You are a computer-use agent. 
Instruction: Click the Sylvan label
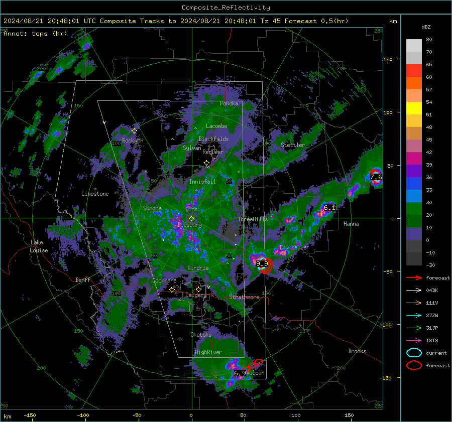tap(192, 148)
